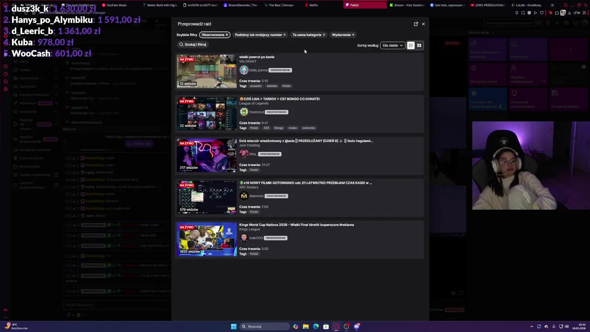The height and width of the screenshot is (332, 590).
Task: Show hidden system tray icons
Action: pos(531,326)
